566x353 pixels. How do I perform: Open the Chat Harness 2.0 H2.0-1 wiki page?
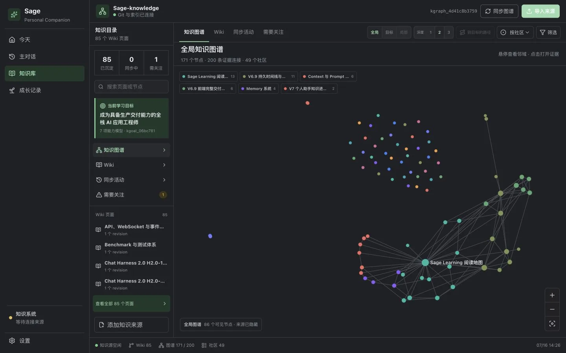(x=131, y=266)
